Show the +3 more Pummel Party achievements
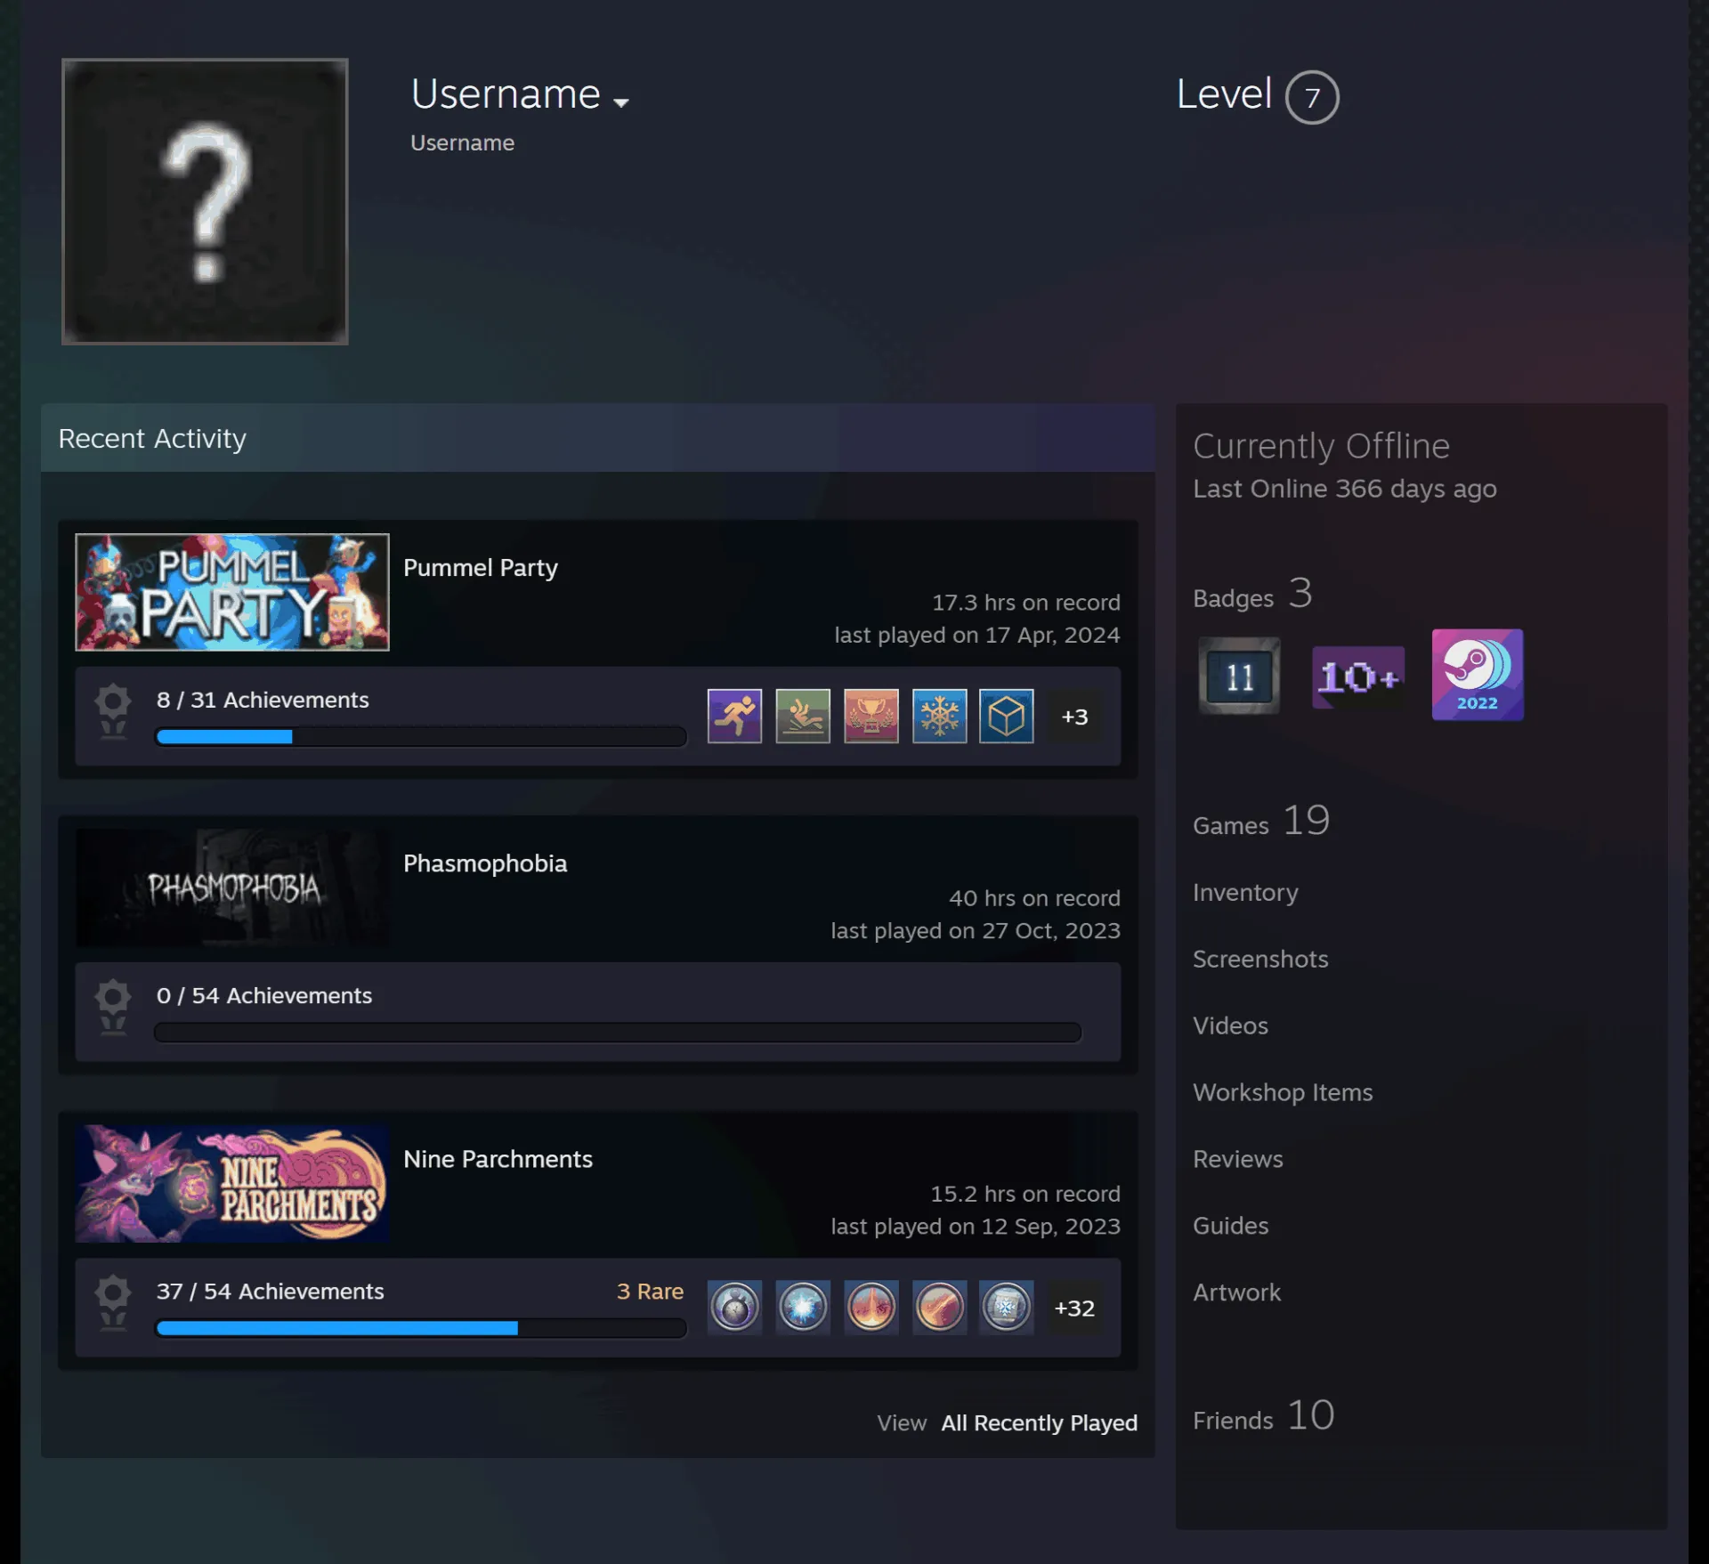Image resolution: width=1709 pixels, height=1564 pixels. [x=1074, y=717]
